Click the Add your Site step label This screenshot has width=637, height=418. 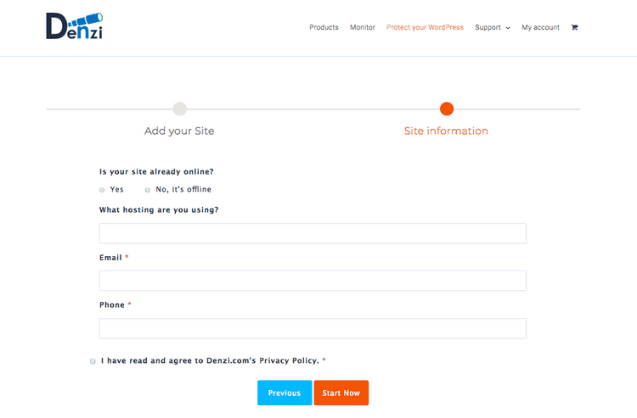click(179, 131)
